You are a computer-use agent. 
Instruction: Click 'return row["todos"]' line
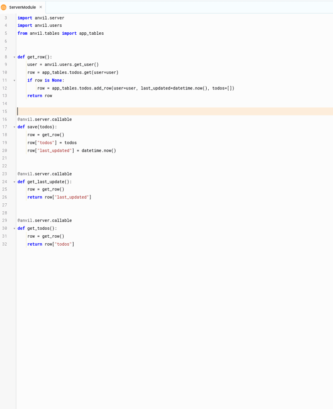[51, 244]
